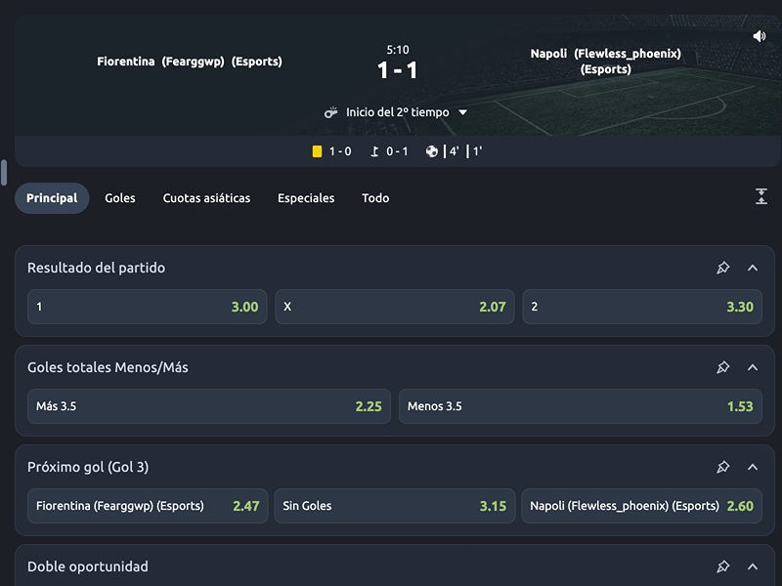Viewport: 782px width, 586px height.
Task: Click the yellow card stat icon
Action: click(317, 151)
